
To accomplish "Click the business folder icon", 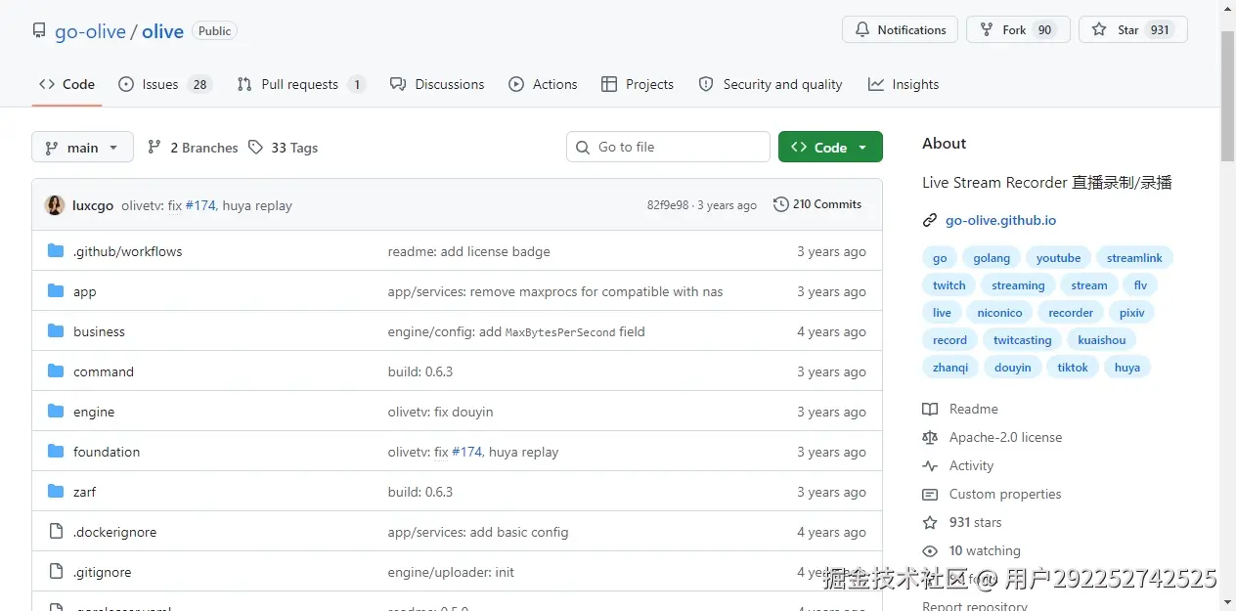I will [56, 331].
